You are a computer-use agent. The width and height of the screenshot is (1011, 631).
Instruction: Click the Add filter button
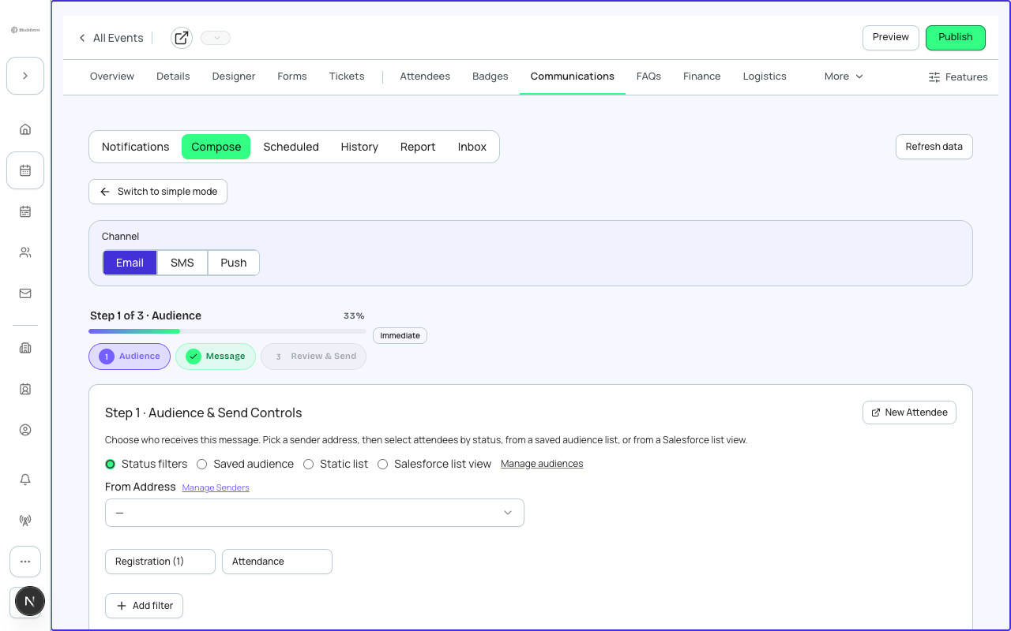tap(144, 606)
